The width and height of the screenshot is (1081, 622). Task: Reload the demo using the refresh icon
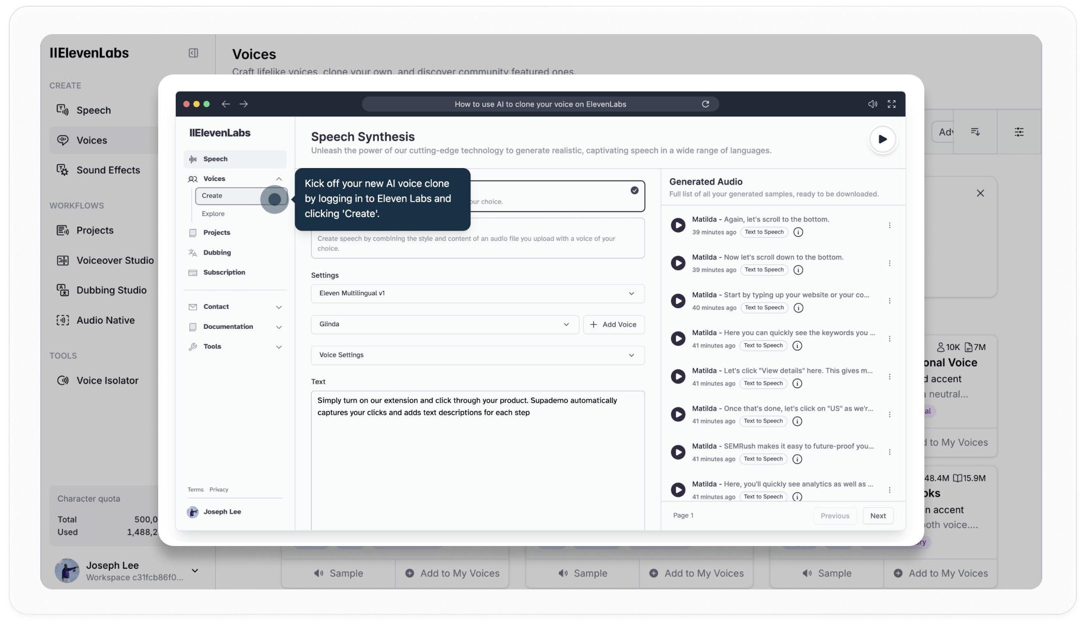tap(705, 104)
